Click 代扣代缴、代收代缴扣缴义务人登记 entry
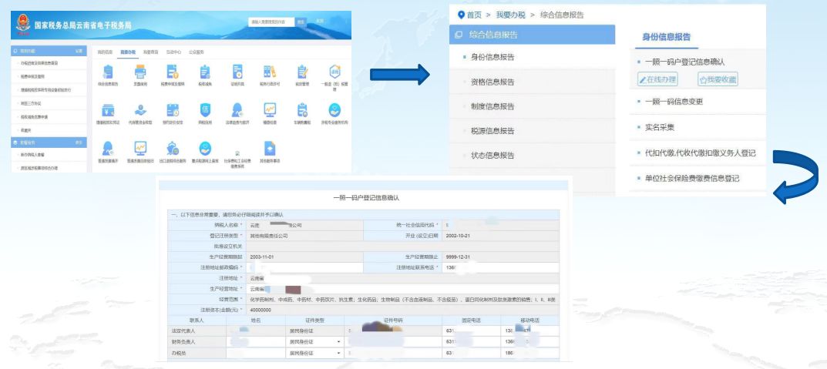Image resolution: width=827 pixels, height=369 pixels. coord(701,153)
